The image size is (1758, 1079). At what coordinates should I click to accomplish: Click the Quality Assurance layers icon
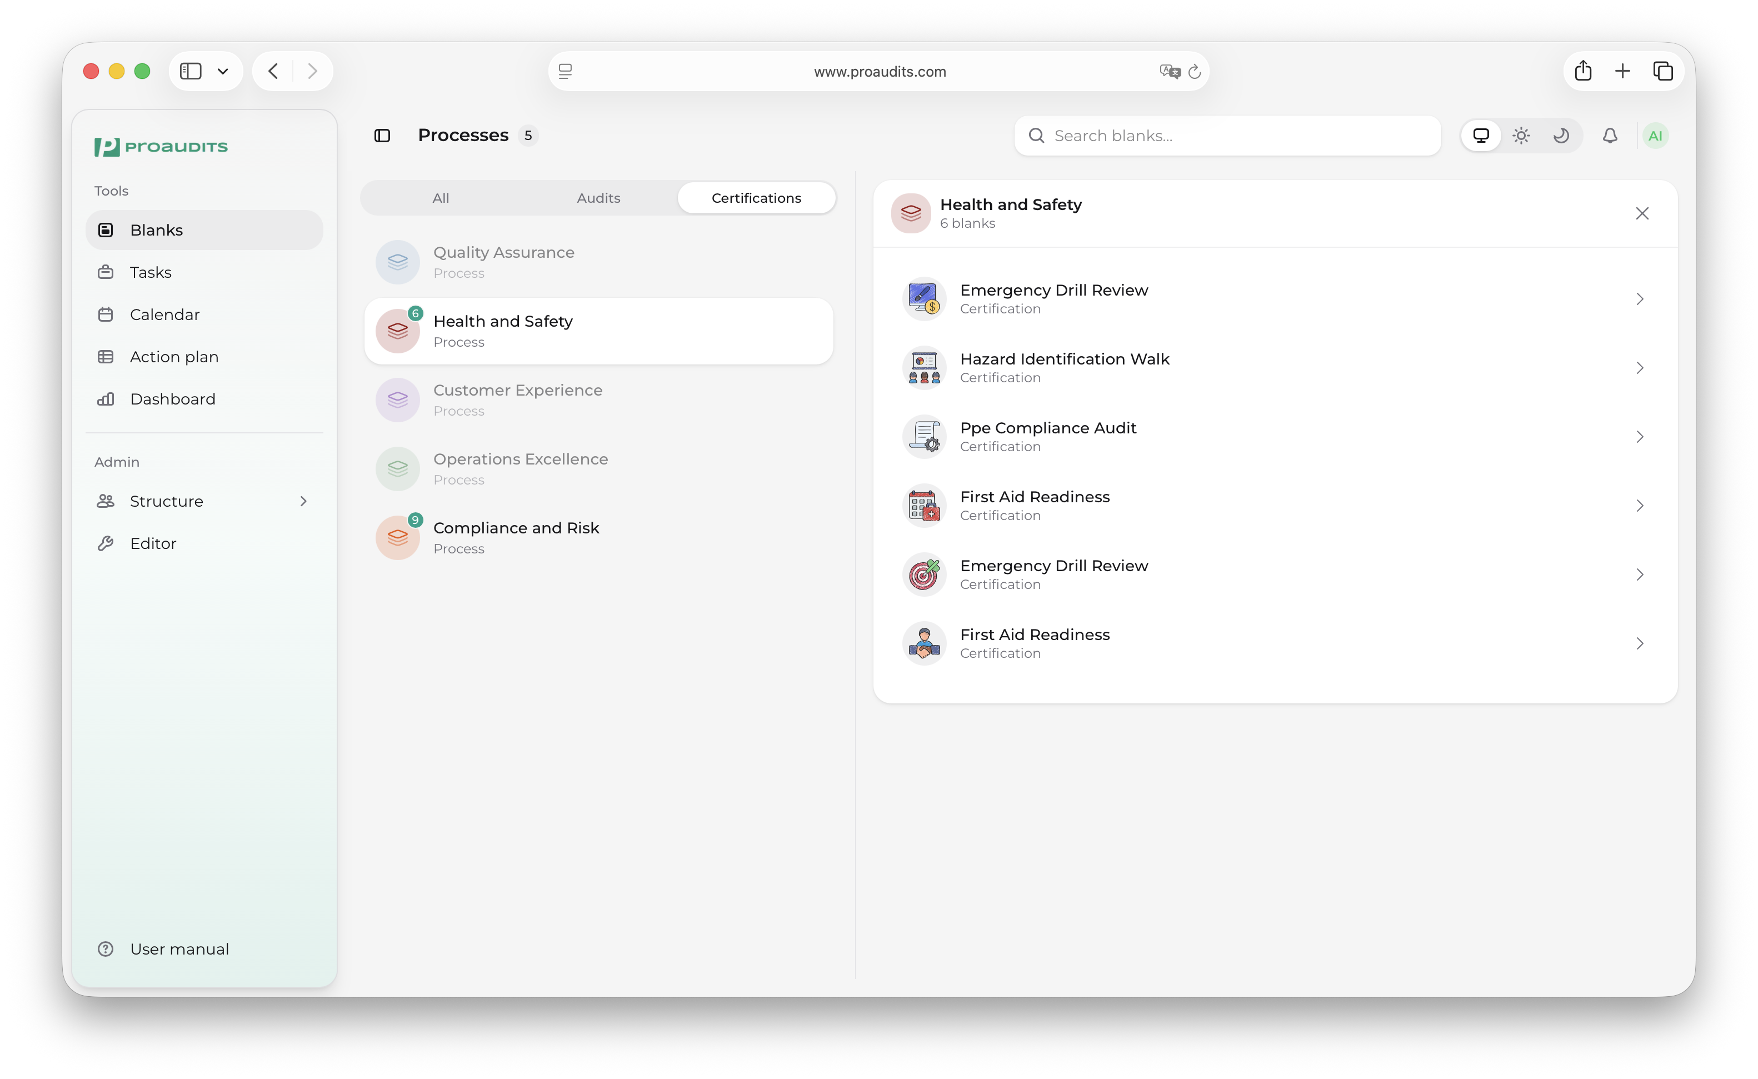coord(397,262)
